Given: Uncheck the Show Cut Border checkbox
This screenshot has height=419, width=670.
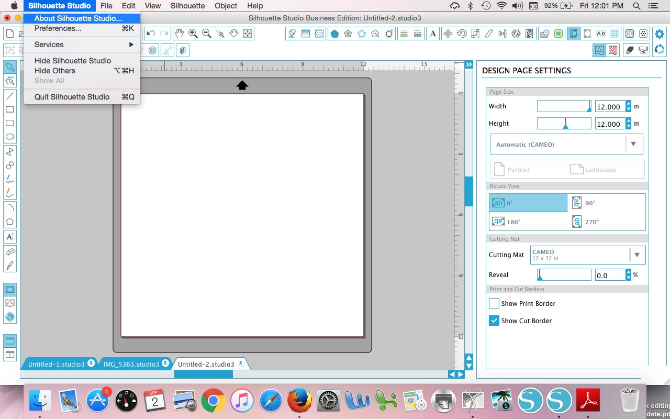Looking at the screenshot, I should 494,321.
